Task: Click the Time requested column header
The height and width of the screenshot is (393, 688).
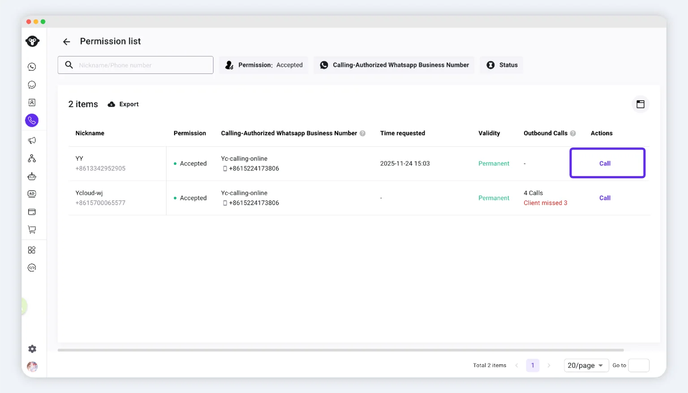Action: click(x=403, y=134)
